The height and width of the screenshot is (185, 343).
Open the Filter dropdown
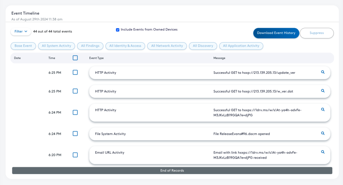pyautogui.click(x=21, y=32)
